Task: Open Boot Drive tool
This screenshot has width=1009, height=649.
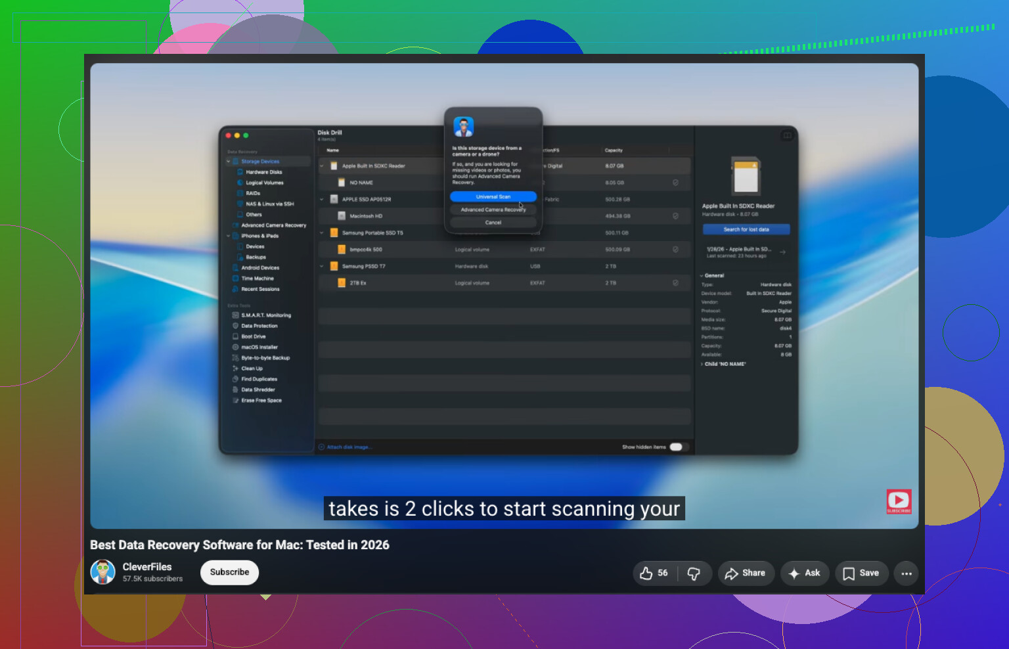Action: [x=253, y=336]
